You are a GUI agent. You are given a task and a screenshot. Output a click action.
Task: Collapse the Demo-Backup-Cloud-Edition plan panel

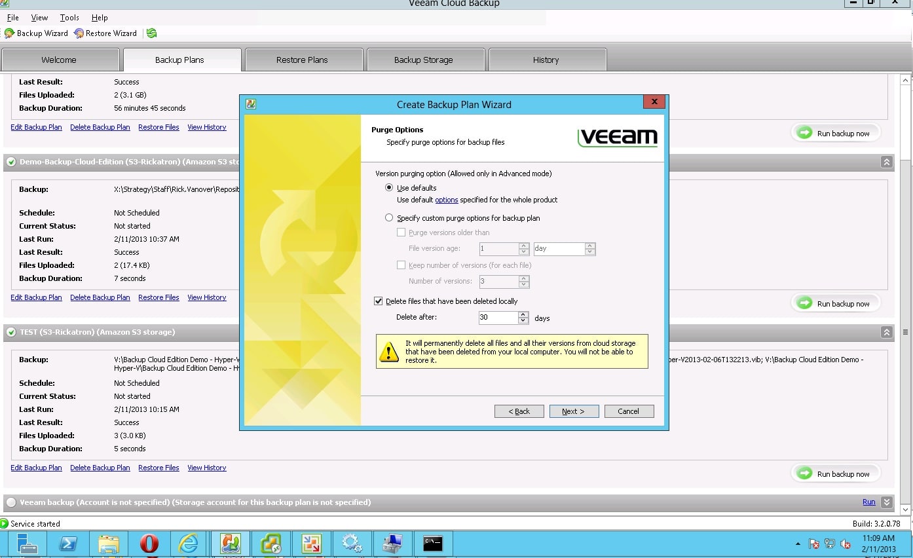tap(886, 162)
